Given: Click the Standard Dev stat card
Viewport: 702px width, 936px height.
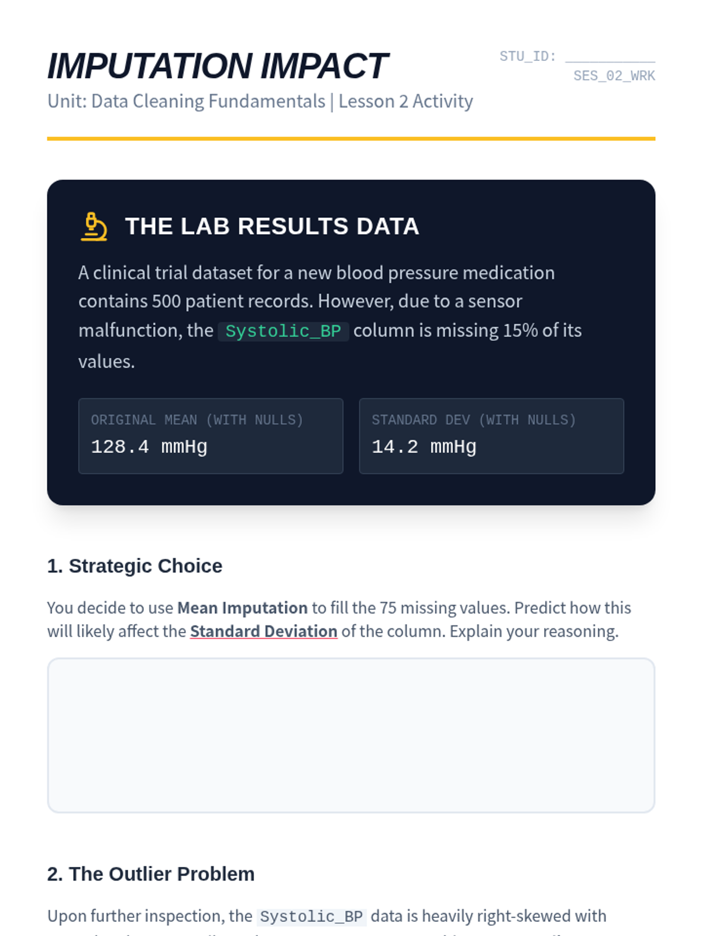Looking at the screenshot, I should click(491, 436).
